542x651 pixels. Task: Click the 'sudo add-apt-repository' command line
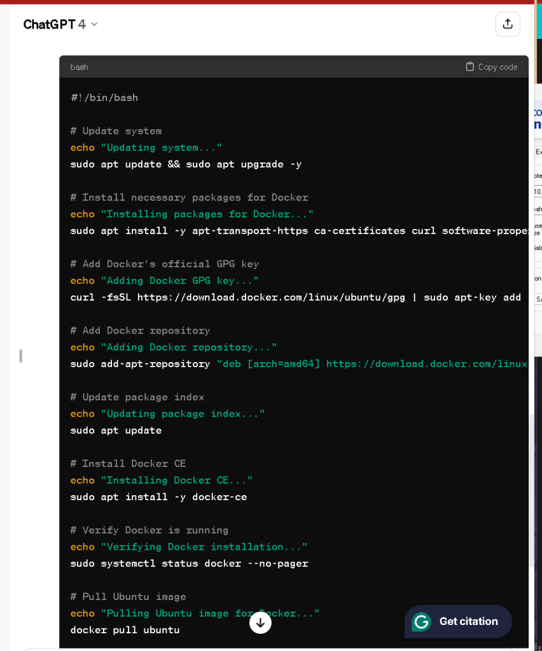click(299, 364)
